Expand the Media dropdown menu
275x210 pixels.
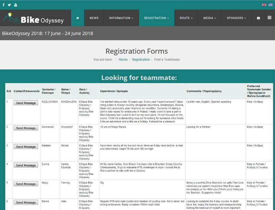click(x=210, y=18)
